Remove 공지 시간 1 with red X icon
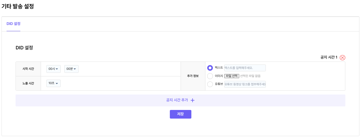Screen dimensions: 360x137 tap(343, 58)
